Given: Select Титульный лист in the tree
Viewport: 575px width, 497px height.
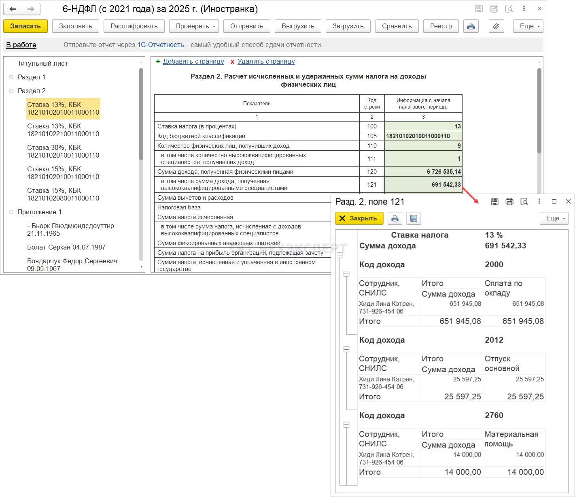Looking at the screenshot, I should [x=42, y=64].
